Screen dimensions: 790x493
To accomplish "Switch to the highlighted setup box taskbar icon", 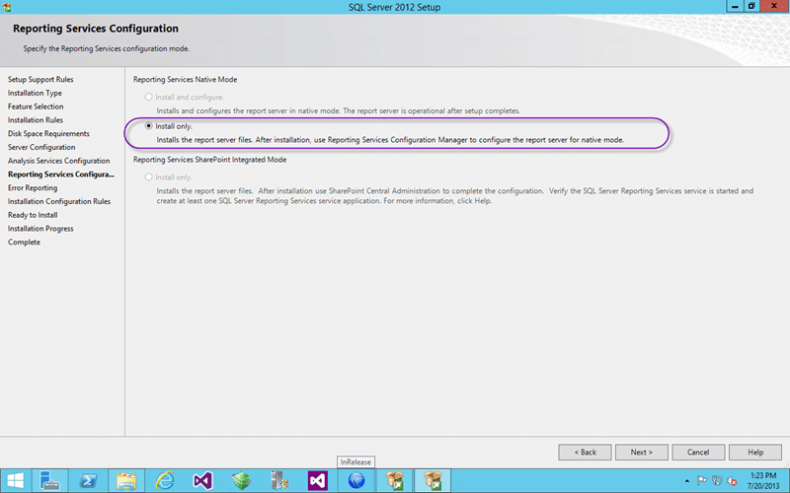I will (433, 481).
